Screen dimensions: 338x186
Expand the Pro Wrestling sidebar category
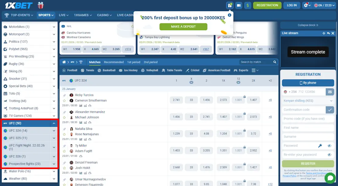pos(54,56)
